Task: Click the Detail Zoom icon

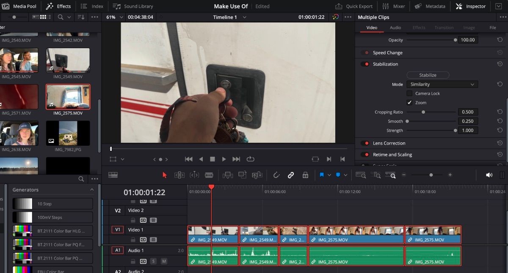Action: pyautogui.click(x=376, y=175)
